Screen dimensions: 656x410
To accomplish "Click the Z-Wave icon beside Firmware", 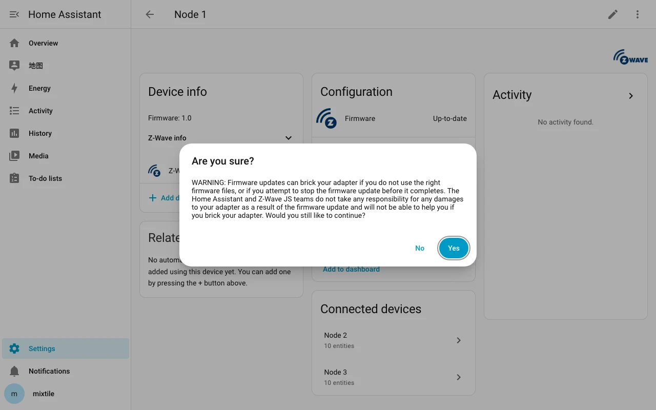I will [x=326, y=118].
